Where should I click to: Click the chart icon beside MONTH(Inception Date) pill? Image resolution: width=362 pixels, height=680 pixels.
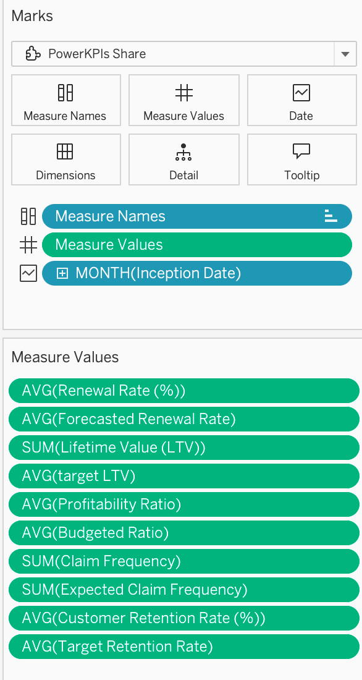pos(28,273)
